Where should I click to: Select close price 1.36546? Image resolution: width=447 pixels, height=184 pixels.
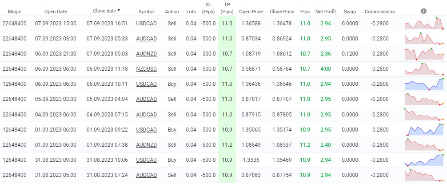click(x=282, y=84)
